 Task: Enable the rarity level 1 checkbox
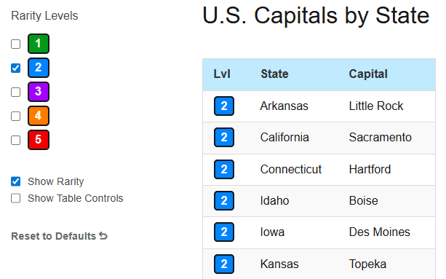click(x=16, y=44)
